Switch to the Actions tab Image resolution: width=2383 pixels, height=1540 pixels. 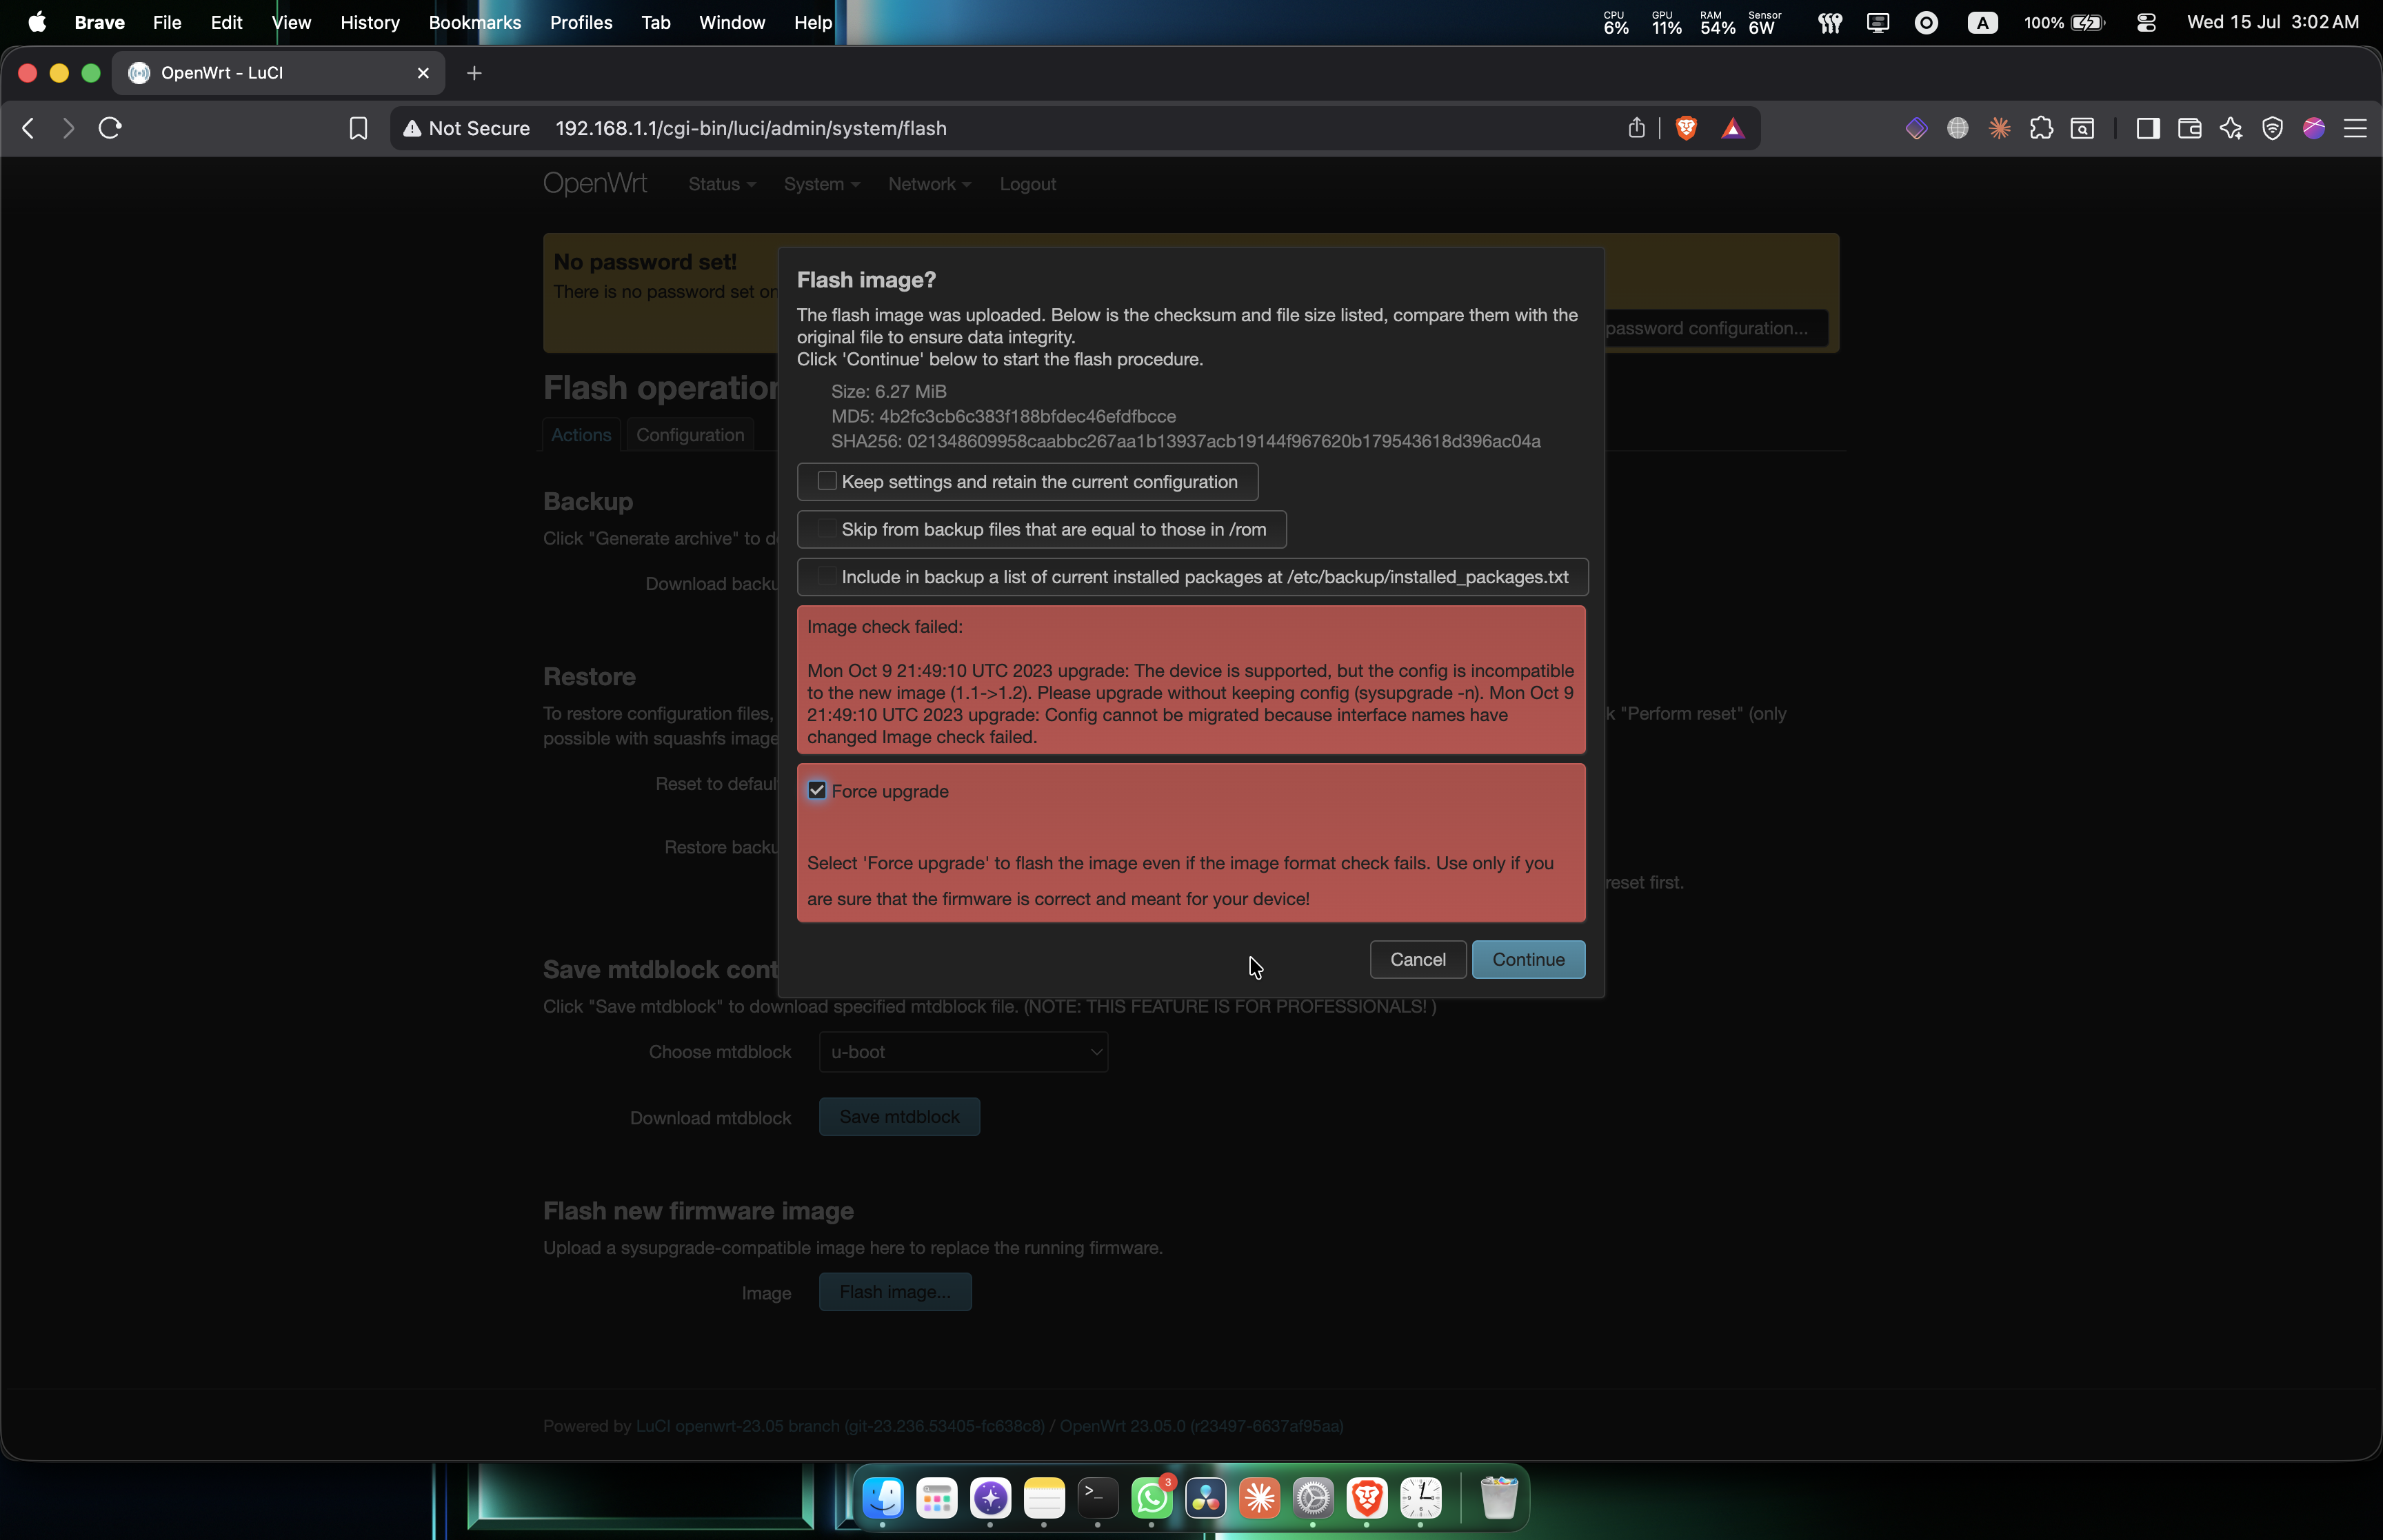coord(581,435)
